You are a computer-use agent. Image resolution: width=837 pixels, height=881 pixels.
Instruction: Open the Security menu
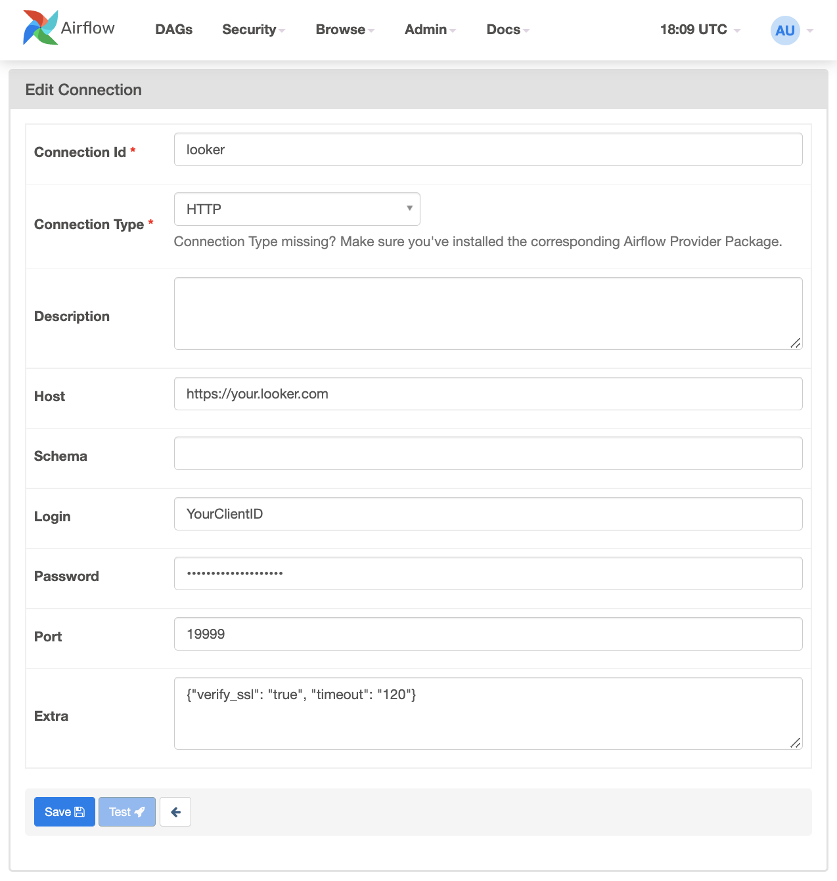tap(254, 30)
